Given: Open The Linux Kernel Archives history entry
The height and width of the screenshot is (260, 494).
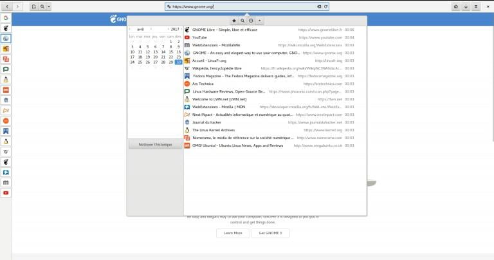Looking at the screenshot, I should pyautogui.click(x=275, y=130).
